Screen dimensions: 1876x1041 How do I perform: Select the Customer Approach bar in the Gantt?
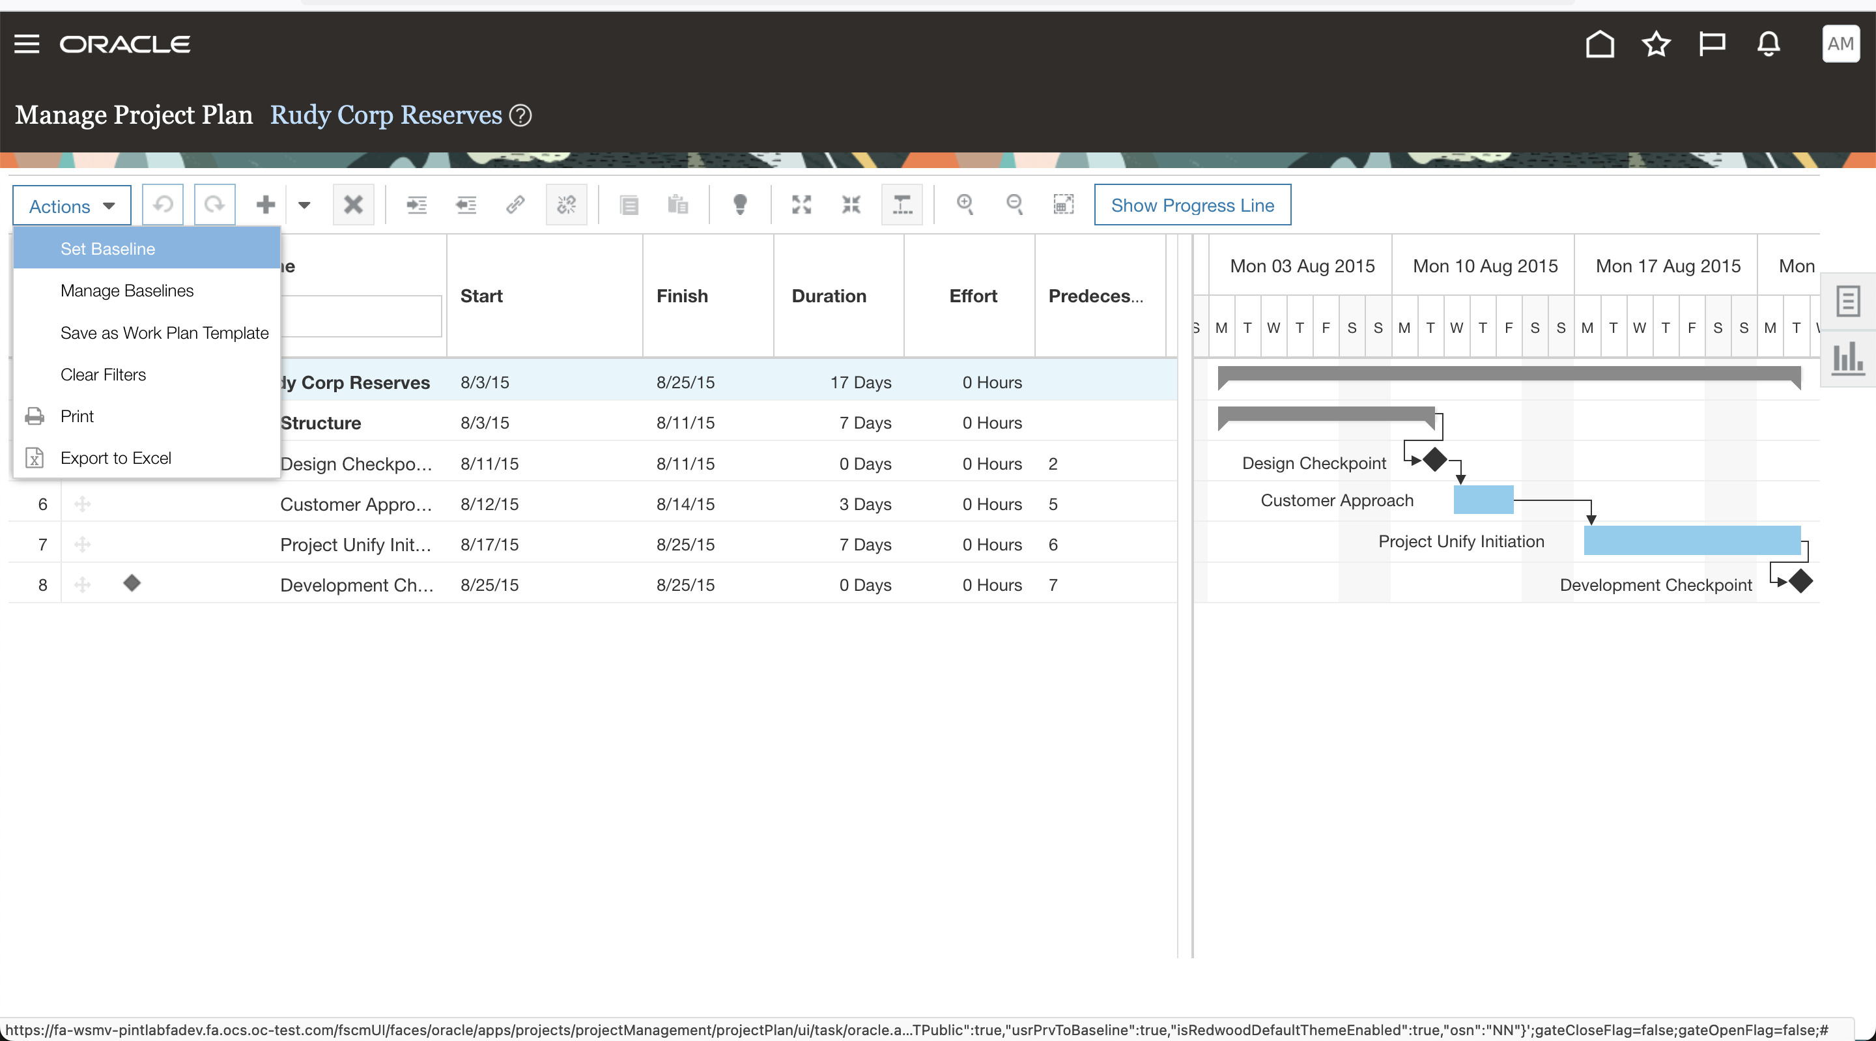1482,500
